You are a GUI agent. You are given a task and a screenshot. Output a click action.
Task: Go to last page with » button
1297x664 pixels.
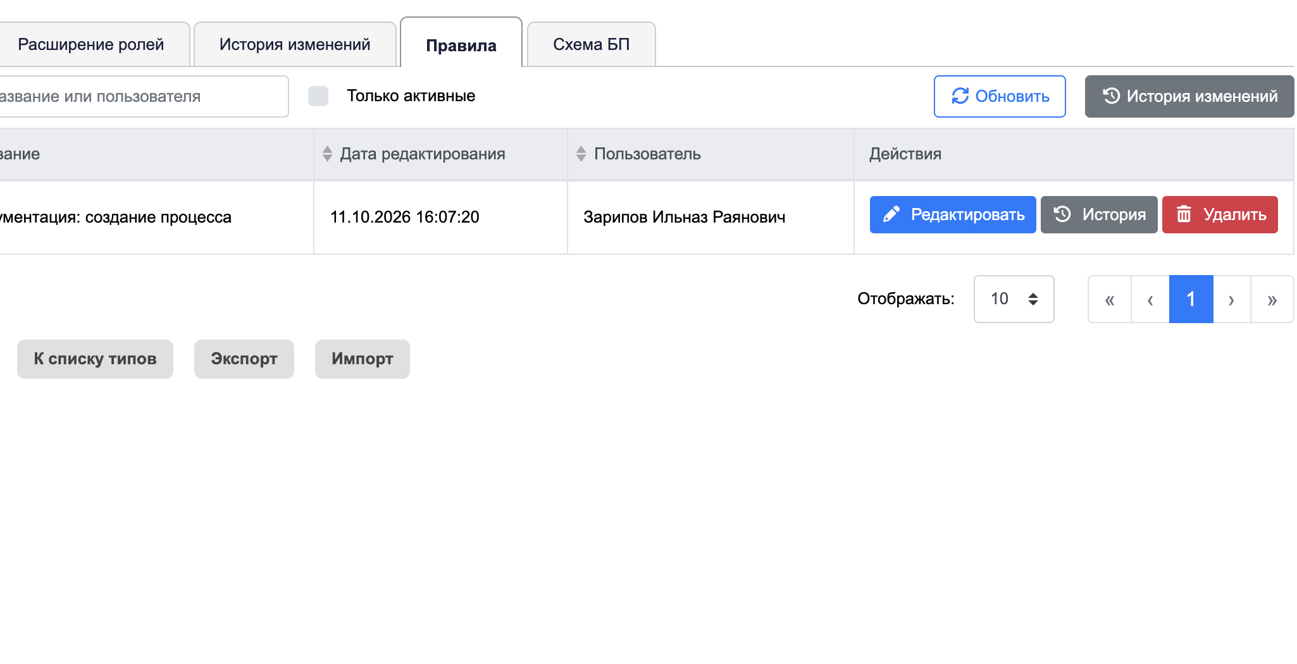[1272, 299]
